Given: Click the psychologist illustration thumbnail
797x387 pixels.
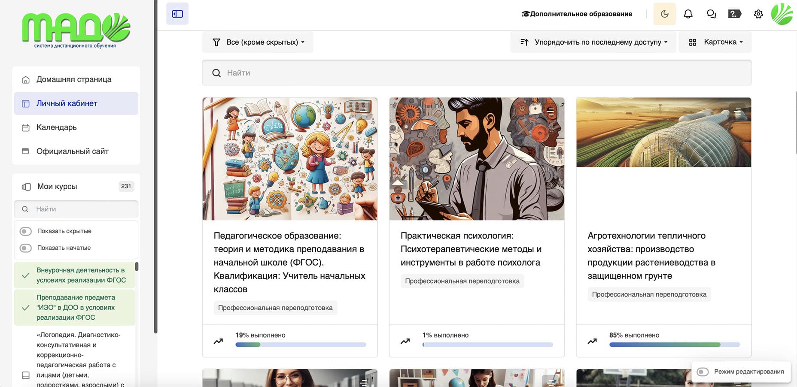Looking at the screenshot, I should 477,159.
